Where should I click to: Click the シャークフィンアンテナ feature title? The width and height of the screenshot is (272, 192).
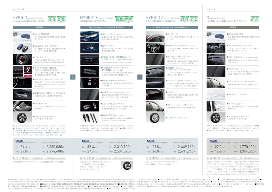[236, 94]
